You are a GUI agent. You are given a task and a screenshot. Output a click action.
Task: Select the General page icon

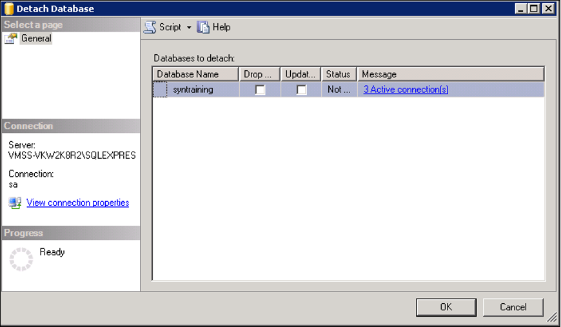point(10,39)
